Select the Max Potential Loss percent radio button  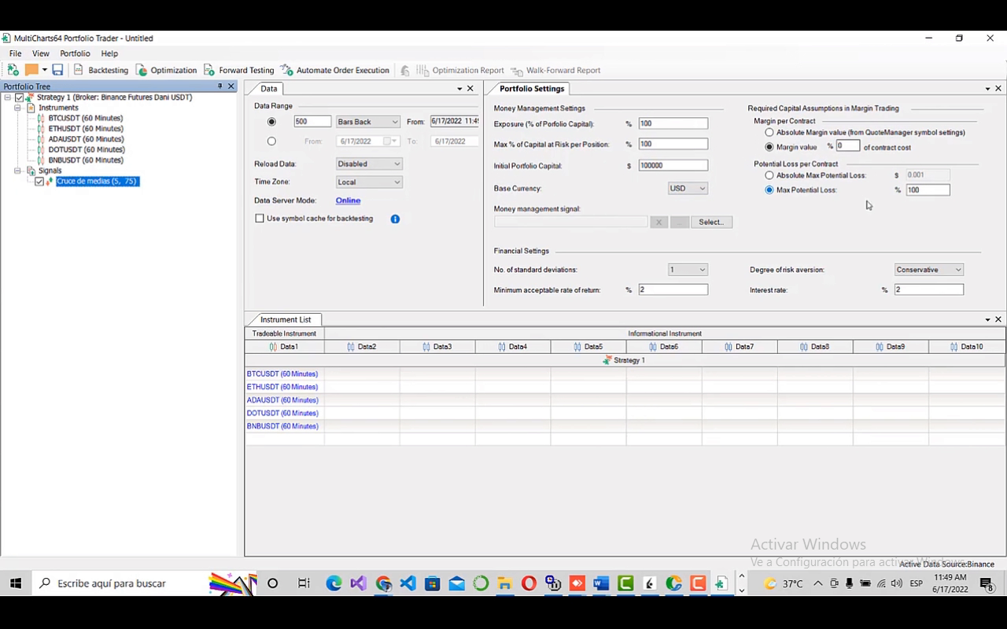[x=769, y=190]
